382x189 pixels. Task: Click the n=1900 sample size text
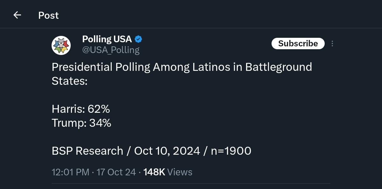pos(231,151)
